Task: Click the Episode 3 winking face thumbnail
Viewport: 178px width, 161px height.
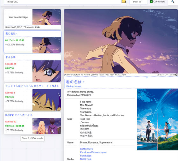Action: [x=47, y=100]
